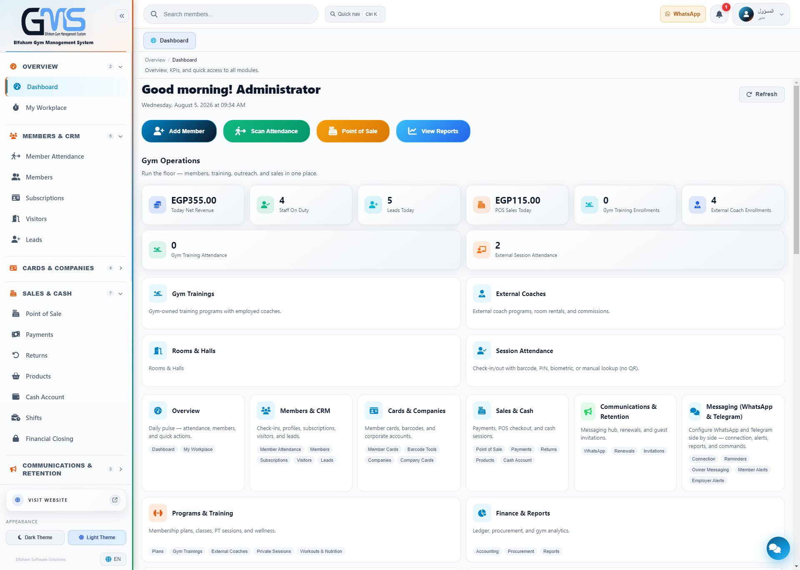Select the Dashboard tab
Viewport: 800px width, 570px height.
click(170, 40)
